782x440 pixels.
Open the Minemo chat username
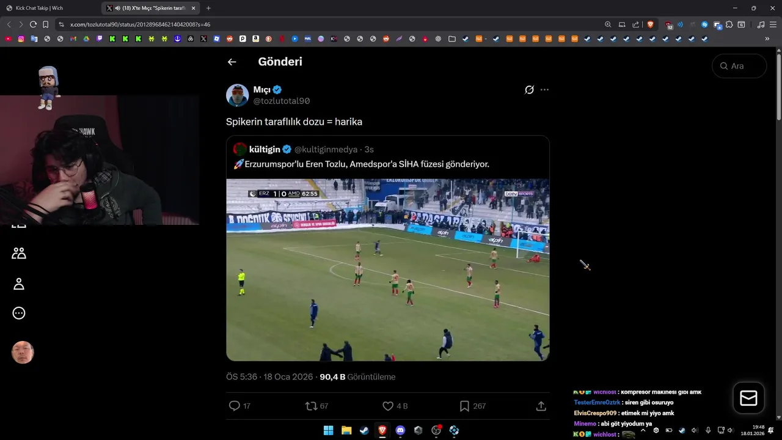[585, 424]
